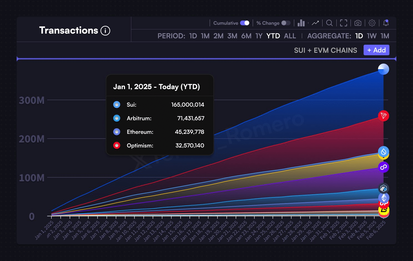
Task: Open chart settings gear
Action: [372, 23]
